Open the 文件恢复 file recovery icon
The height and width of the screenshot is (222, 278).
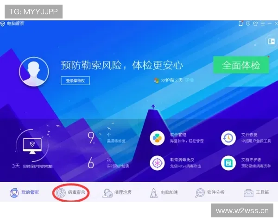228,138
